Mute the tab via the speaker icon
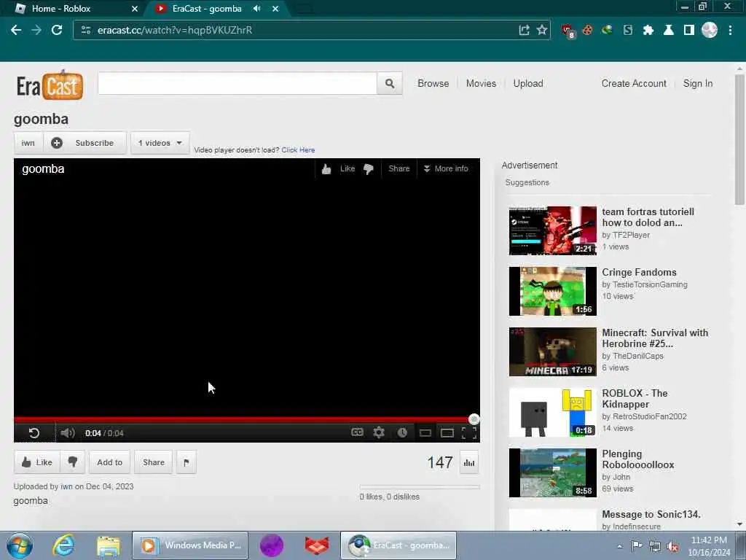Image resolution: width=746 pixels, height=560 pixels. point(257,9)
